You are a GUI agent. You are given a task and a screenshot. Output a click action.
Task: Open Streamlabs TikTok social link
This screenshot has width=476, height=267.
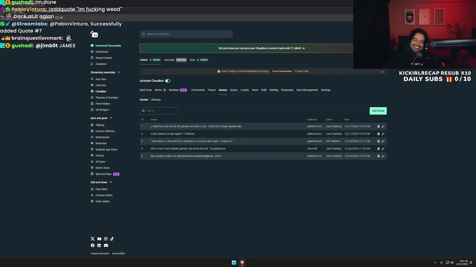tap(112, 239)
